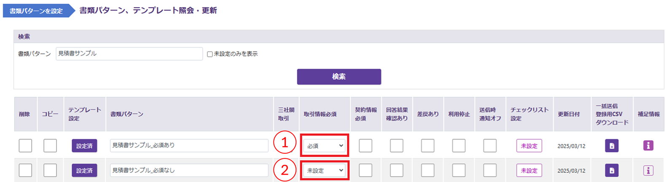This screenshot has width=666, height=182.
Task: Tick コピー checkbox for 見積書サンプル_必須なし
Action: coord(50,171)
